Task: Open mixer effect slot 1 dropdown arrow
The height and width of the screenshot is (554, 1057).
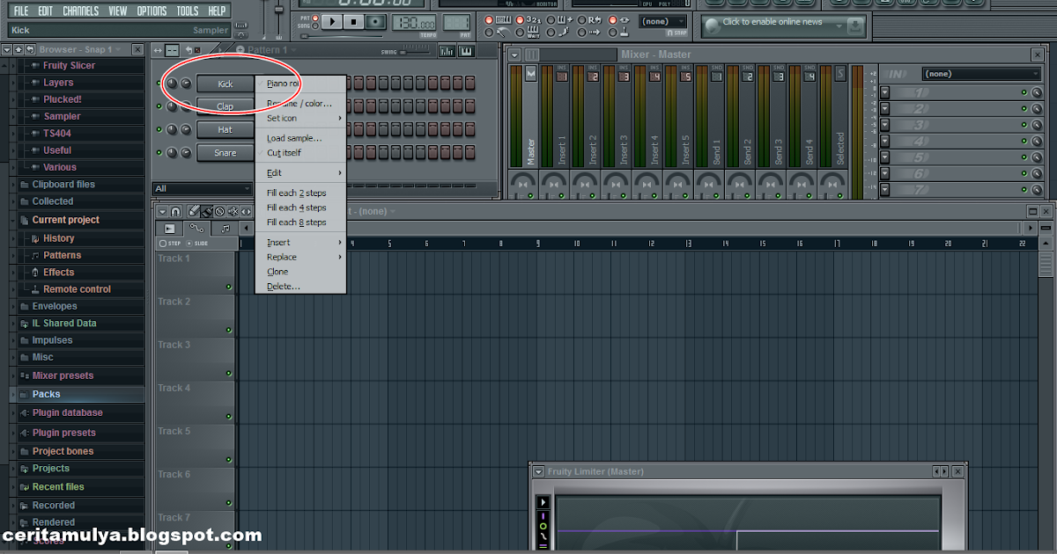Action: [x=885, y=92]
